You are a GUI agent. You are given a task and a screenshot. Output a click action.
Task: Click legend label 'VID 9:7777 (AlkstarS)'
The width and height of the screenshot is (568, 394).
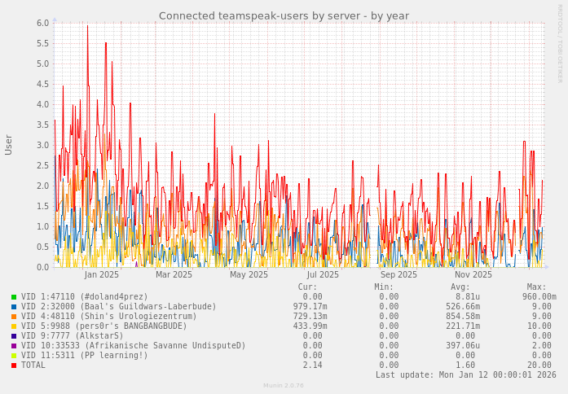(72, 336)
